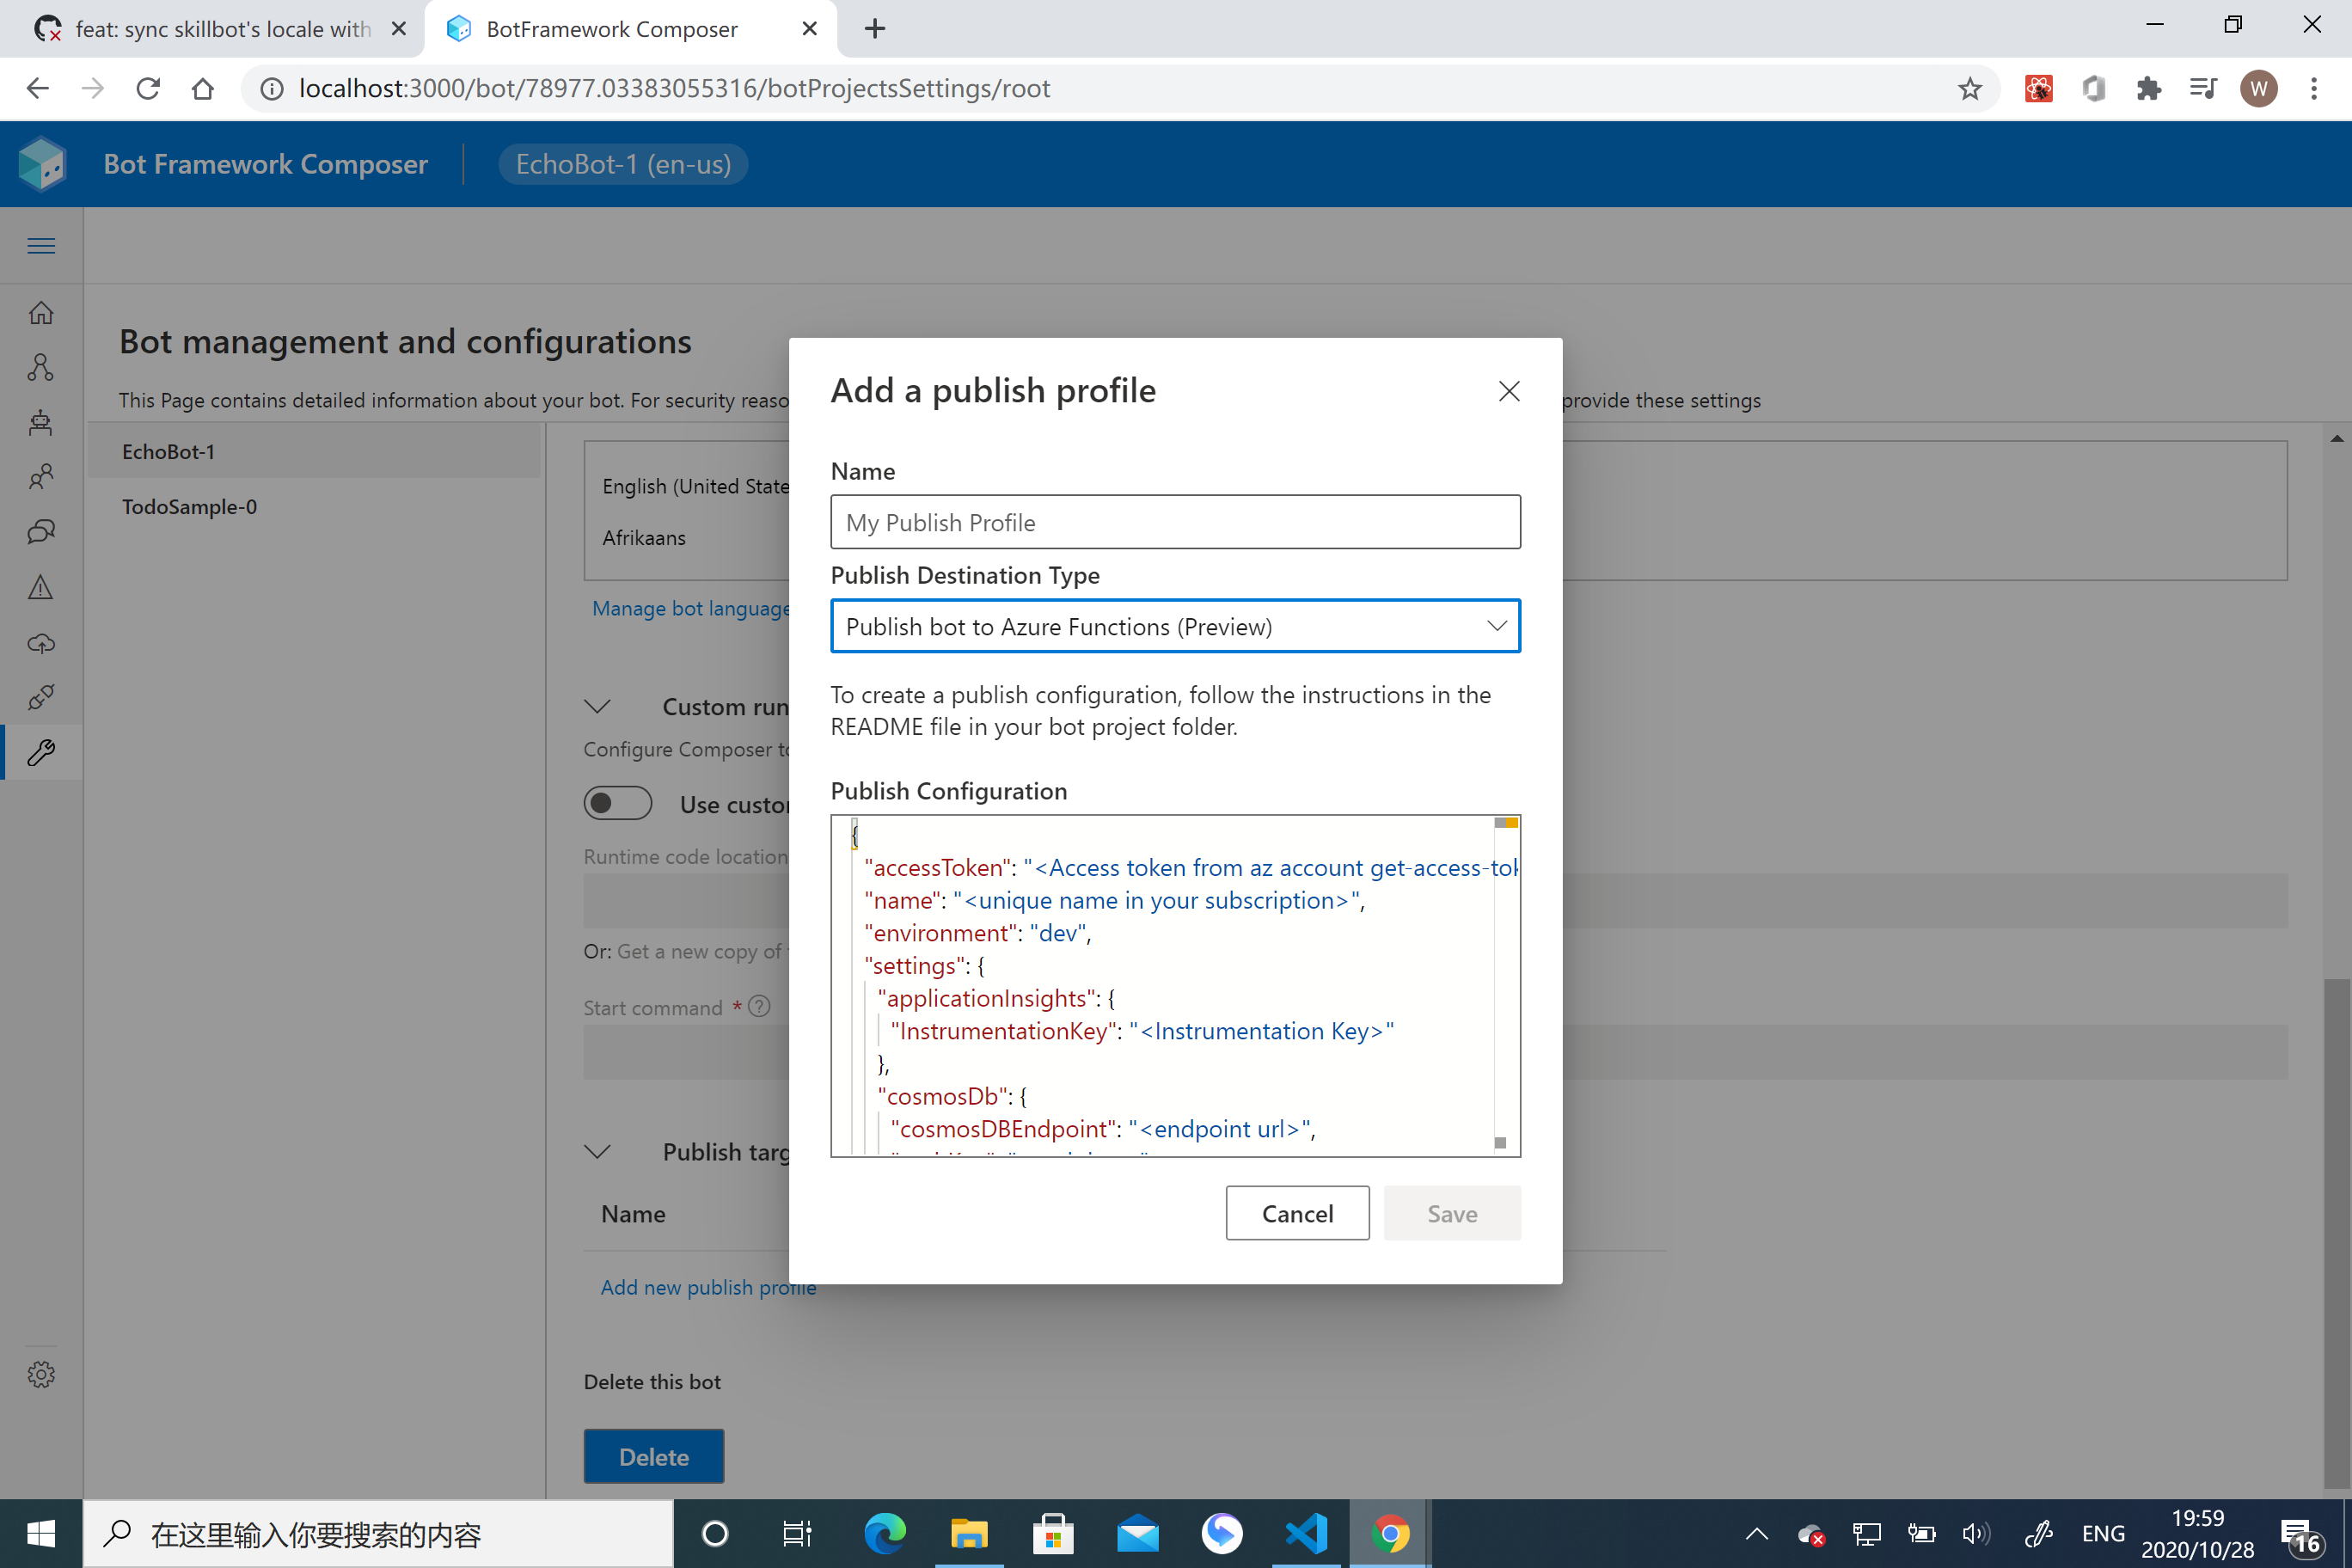Screen dimensions: 2352x1568
Task: Click the Bot Responses robot icon
Action: (41, 423)
